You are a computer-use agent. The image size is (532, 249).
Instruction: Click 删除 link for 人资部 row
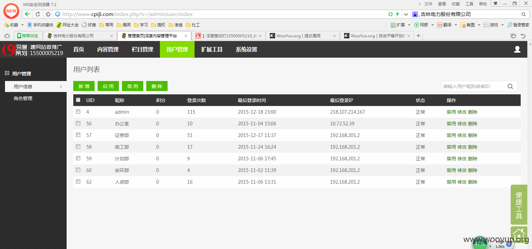473,182
